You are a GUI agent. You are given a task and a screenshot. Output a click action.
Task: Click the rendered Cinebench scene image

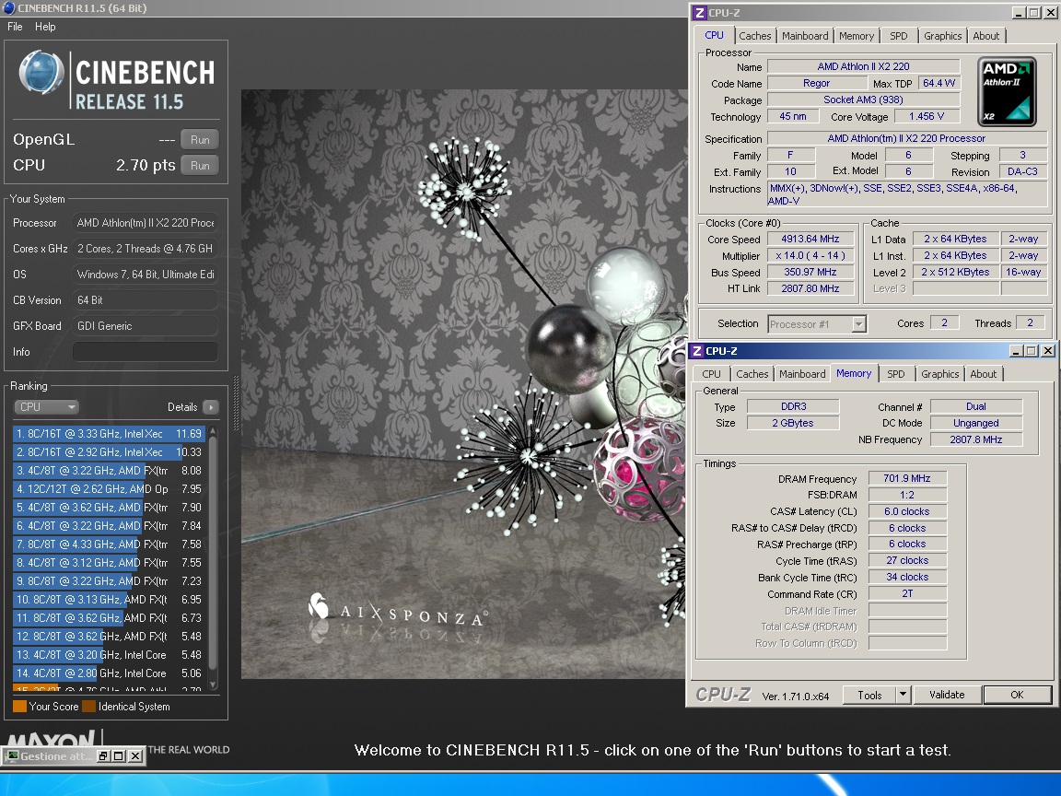click(464, 384)
